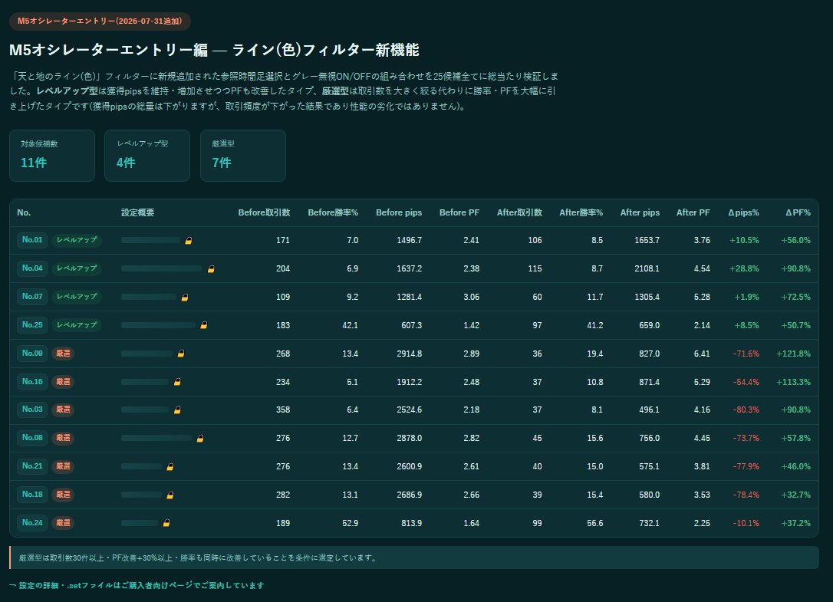Click the No.09 badge
Viewport: 833px width, 602px height.
32,354
